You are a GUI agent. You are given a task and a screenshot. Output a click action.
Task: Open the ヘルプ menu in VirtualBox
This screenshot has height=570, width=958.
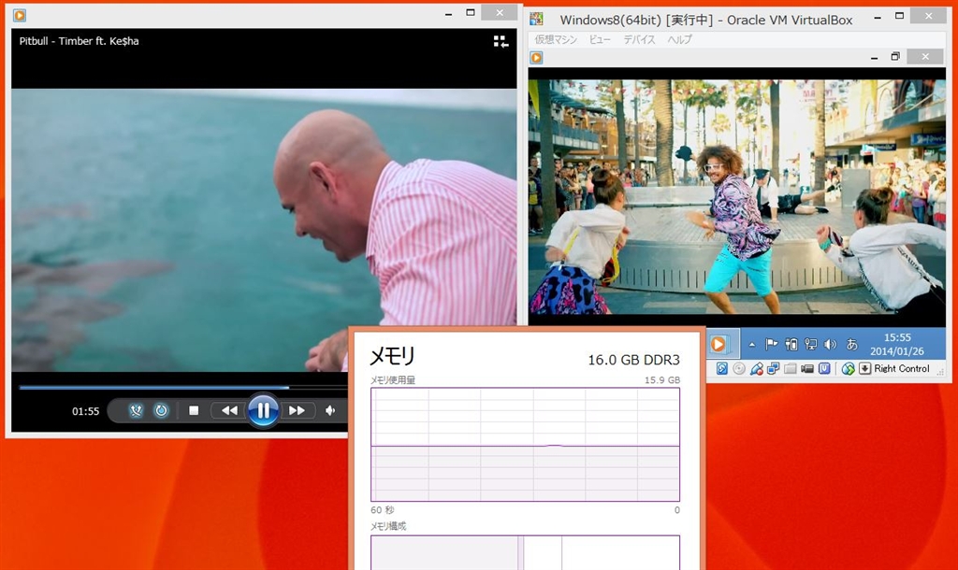pyautogui.click(x=679, y=39)
